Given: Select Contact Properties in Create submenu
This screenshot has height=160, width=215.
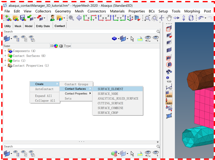Looking at the screenshot, I should (x=76, y=93).
